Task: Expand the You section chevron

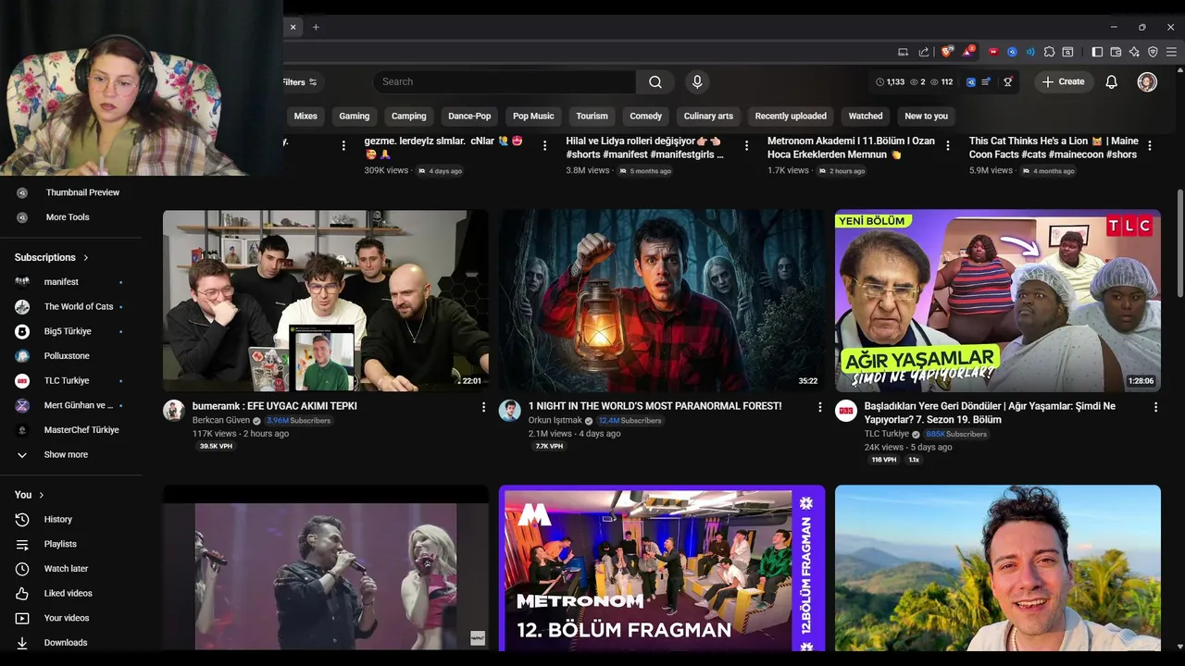Action: pyautogui.click(x=42, y=495)
